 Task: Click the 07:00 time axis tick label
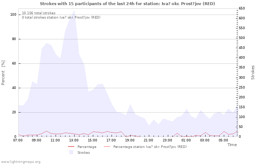[x=18, y=140]
